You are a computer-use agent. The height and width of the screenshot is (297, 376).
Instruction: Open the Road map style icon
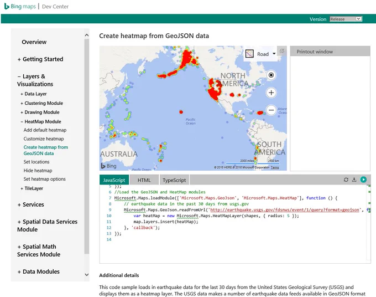[249, 54]
